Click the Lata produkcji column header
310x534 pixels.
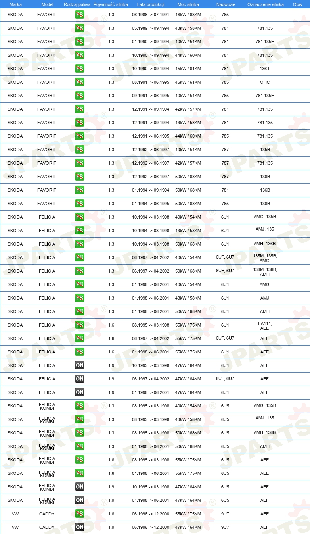pyautogui.click(x=151, y=4)
